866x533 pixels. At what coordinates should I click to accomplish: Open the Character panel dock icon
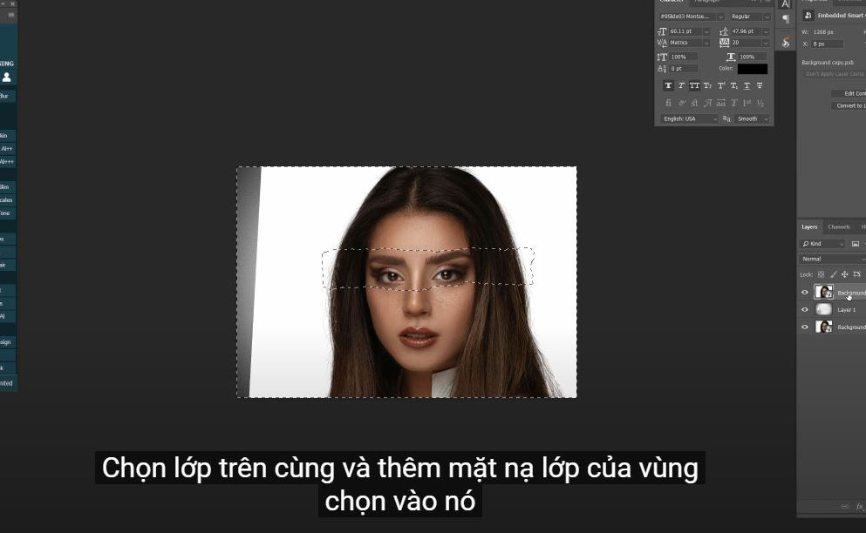click(785, 4)
